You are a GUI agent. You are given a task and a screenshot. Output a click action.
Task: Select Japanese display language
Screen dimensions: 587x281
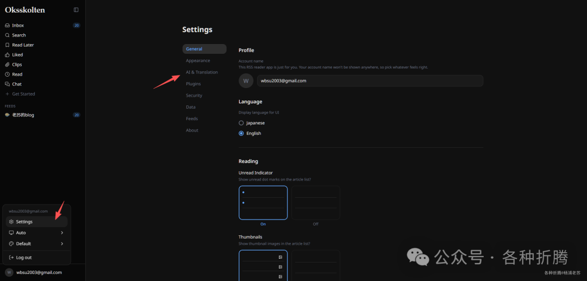(x=241, y=123)
